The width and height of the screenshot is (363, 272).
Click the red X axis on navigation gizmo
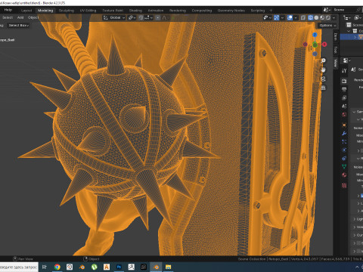(x=324, y=45)
